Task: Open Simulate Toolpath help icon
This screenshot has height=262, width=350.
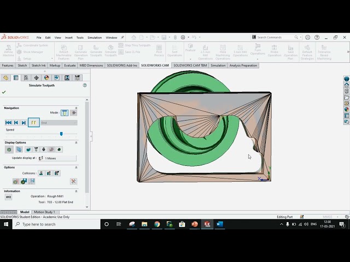Action: (85, 85)
